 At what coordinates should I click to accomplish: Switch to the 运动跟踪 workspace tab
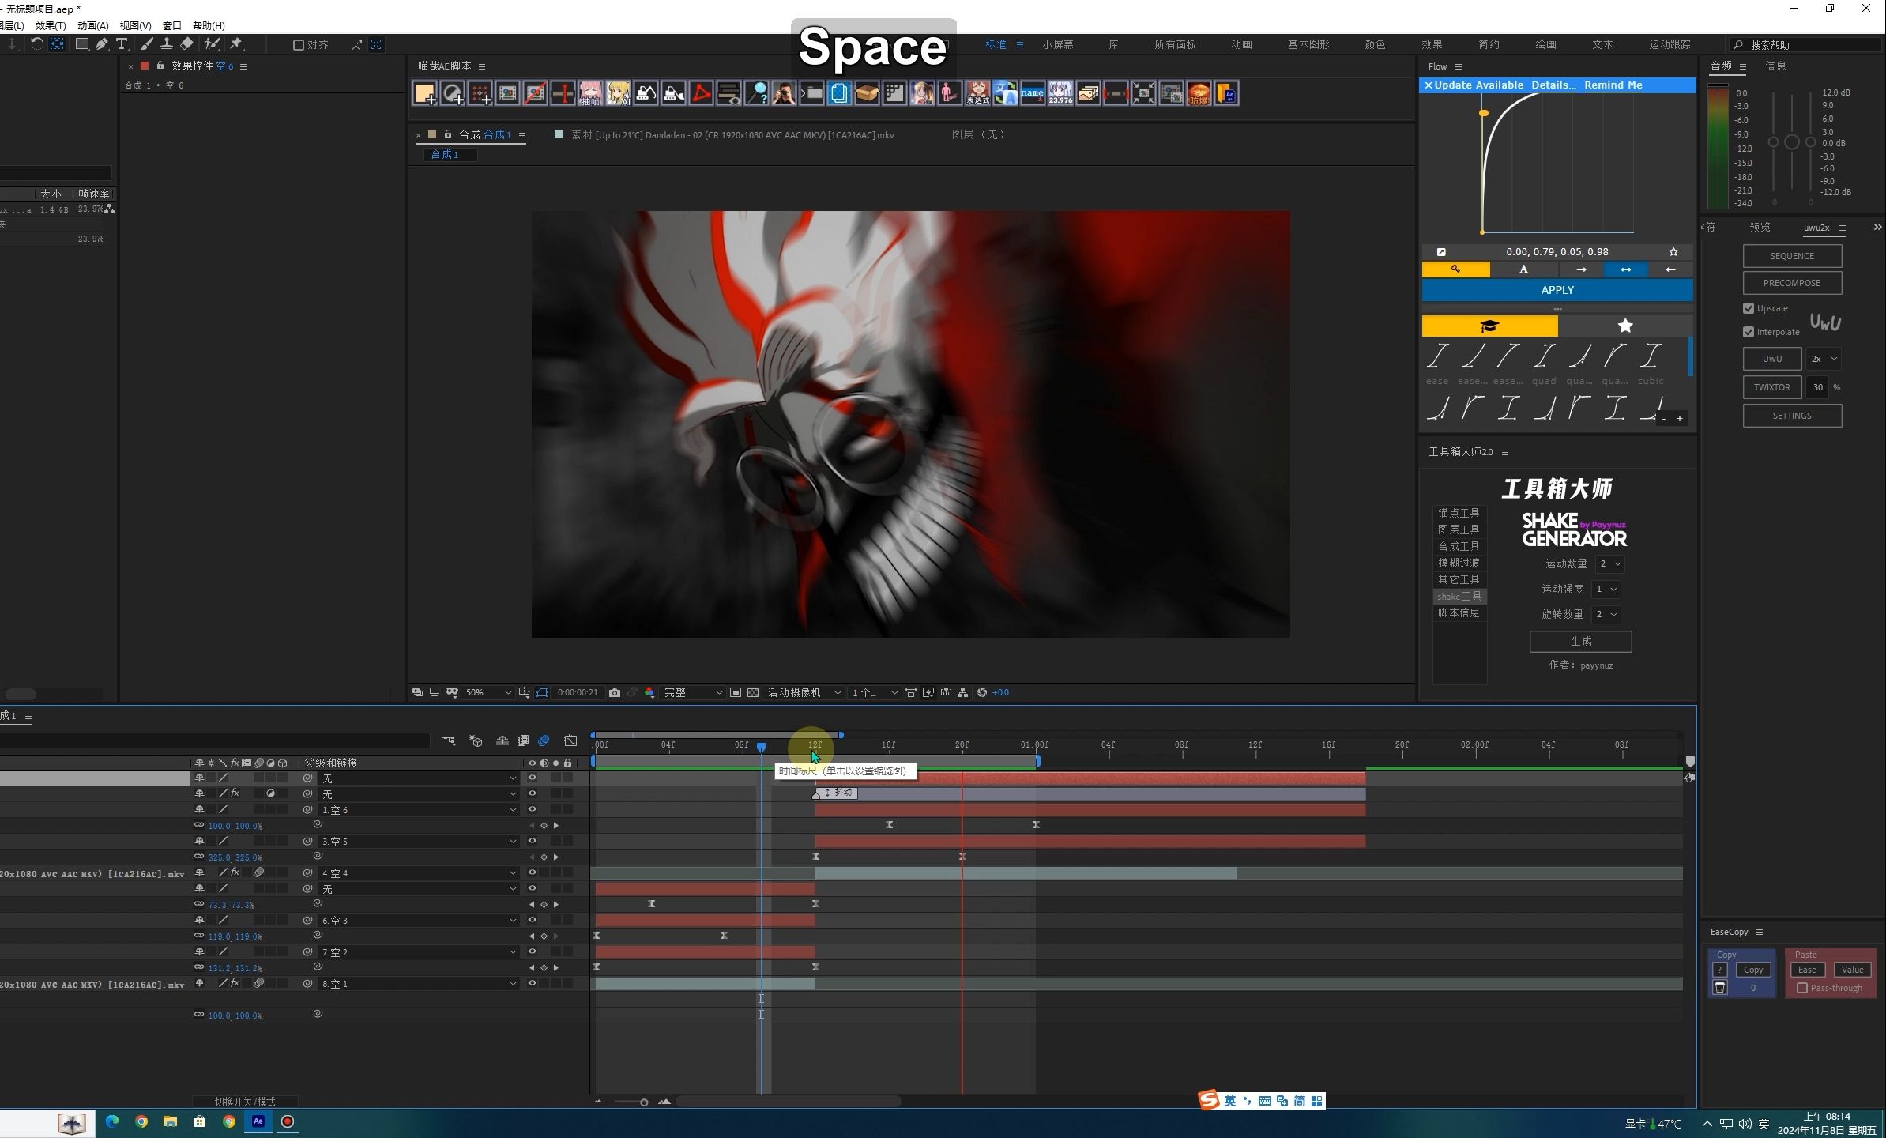(x=1670, y=44)
